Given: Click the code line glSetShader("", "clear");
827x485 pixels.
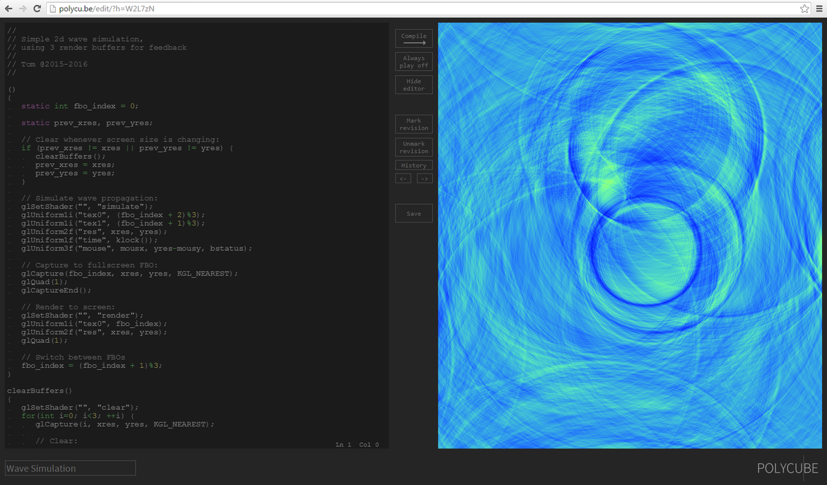Looking at the screenshot, I should tap(80, 407).
